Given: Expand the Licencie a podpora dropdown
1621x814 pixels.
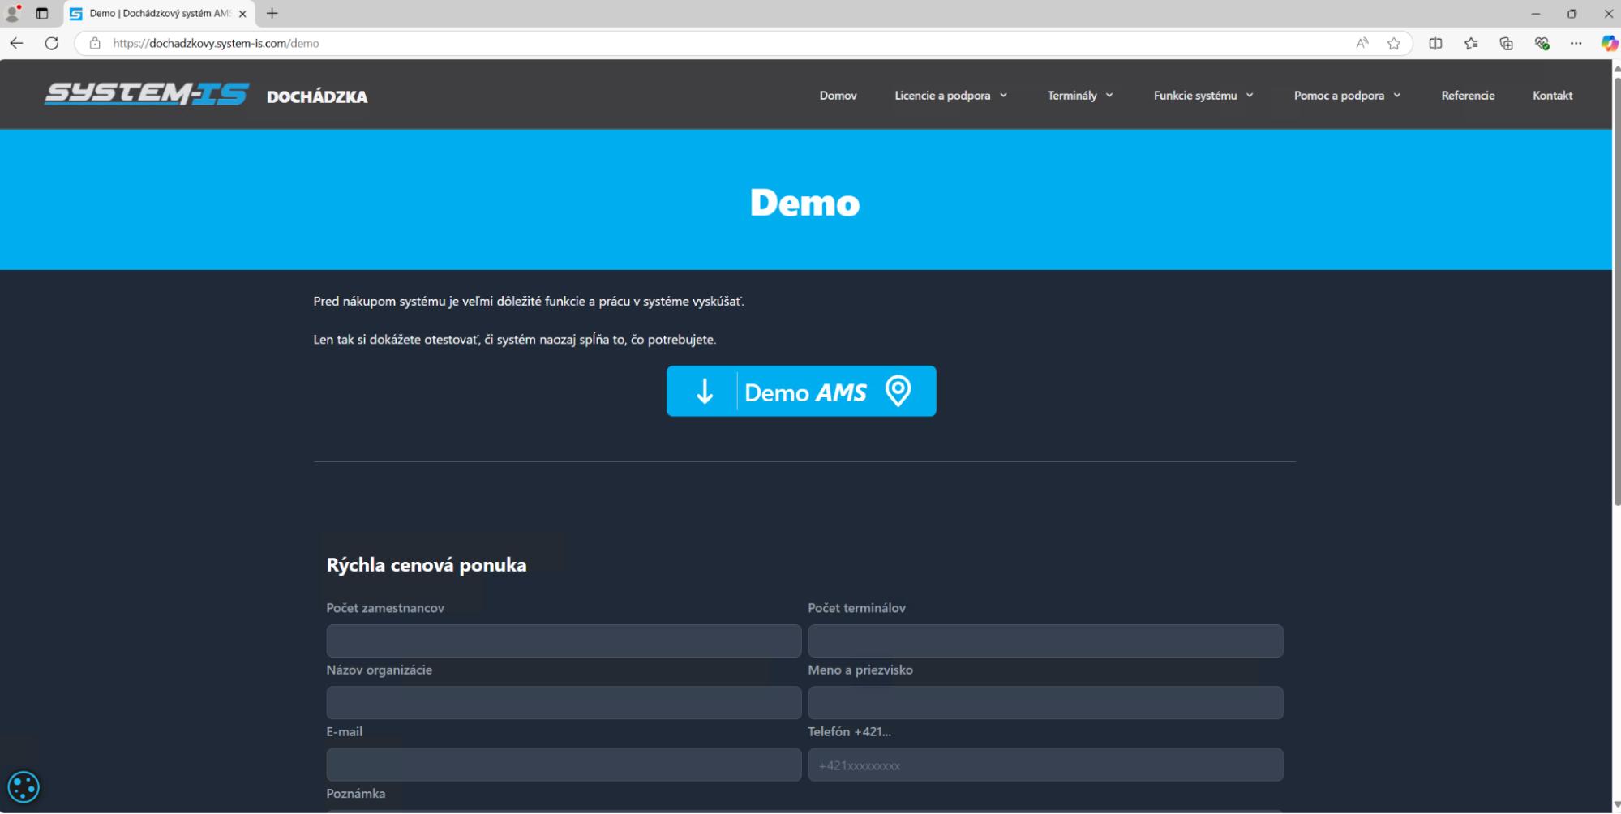Looking at the screenshot, I should click(x=950, y=96).
